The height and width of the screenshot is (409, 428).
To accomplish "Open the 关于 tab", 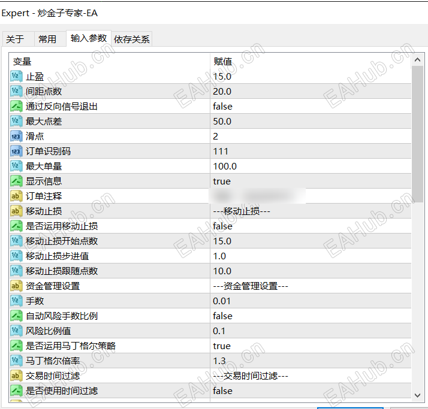I will (18, 39).
